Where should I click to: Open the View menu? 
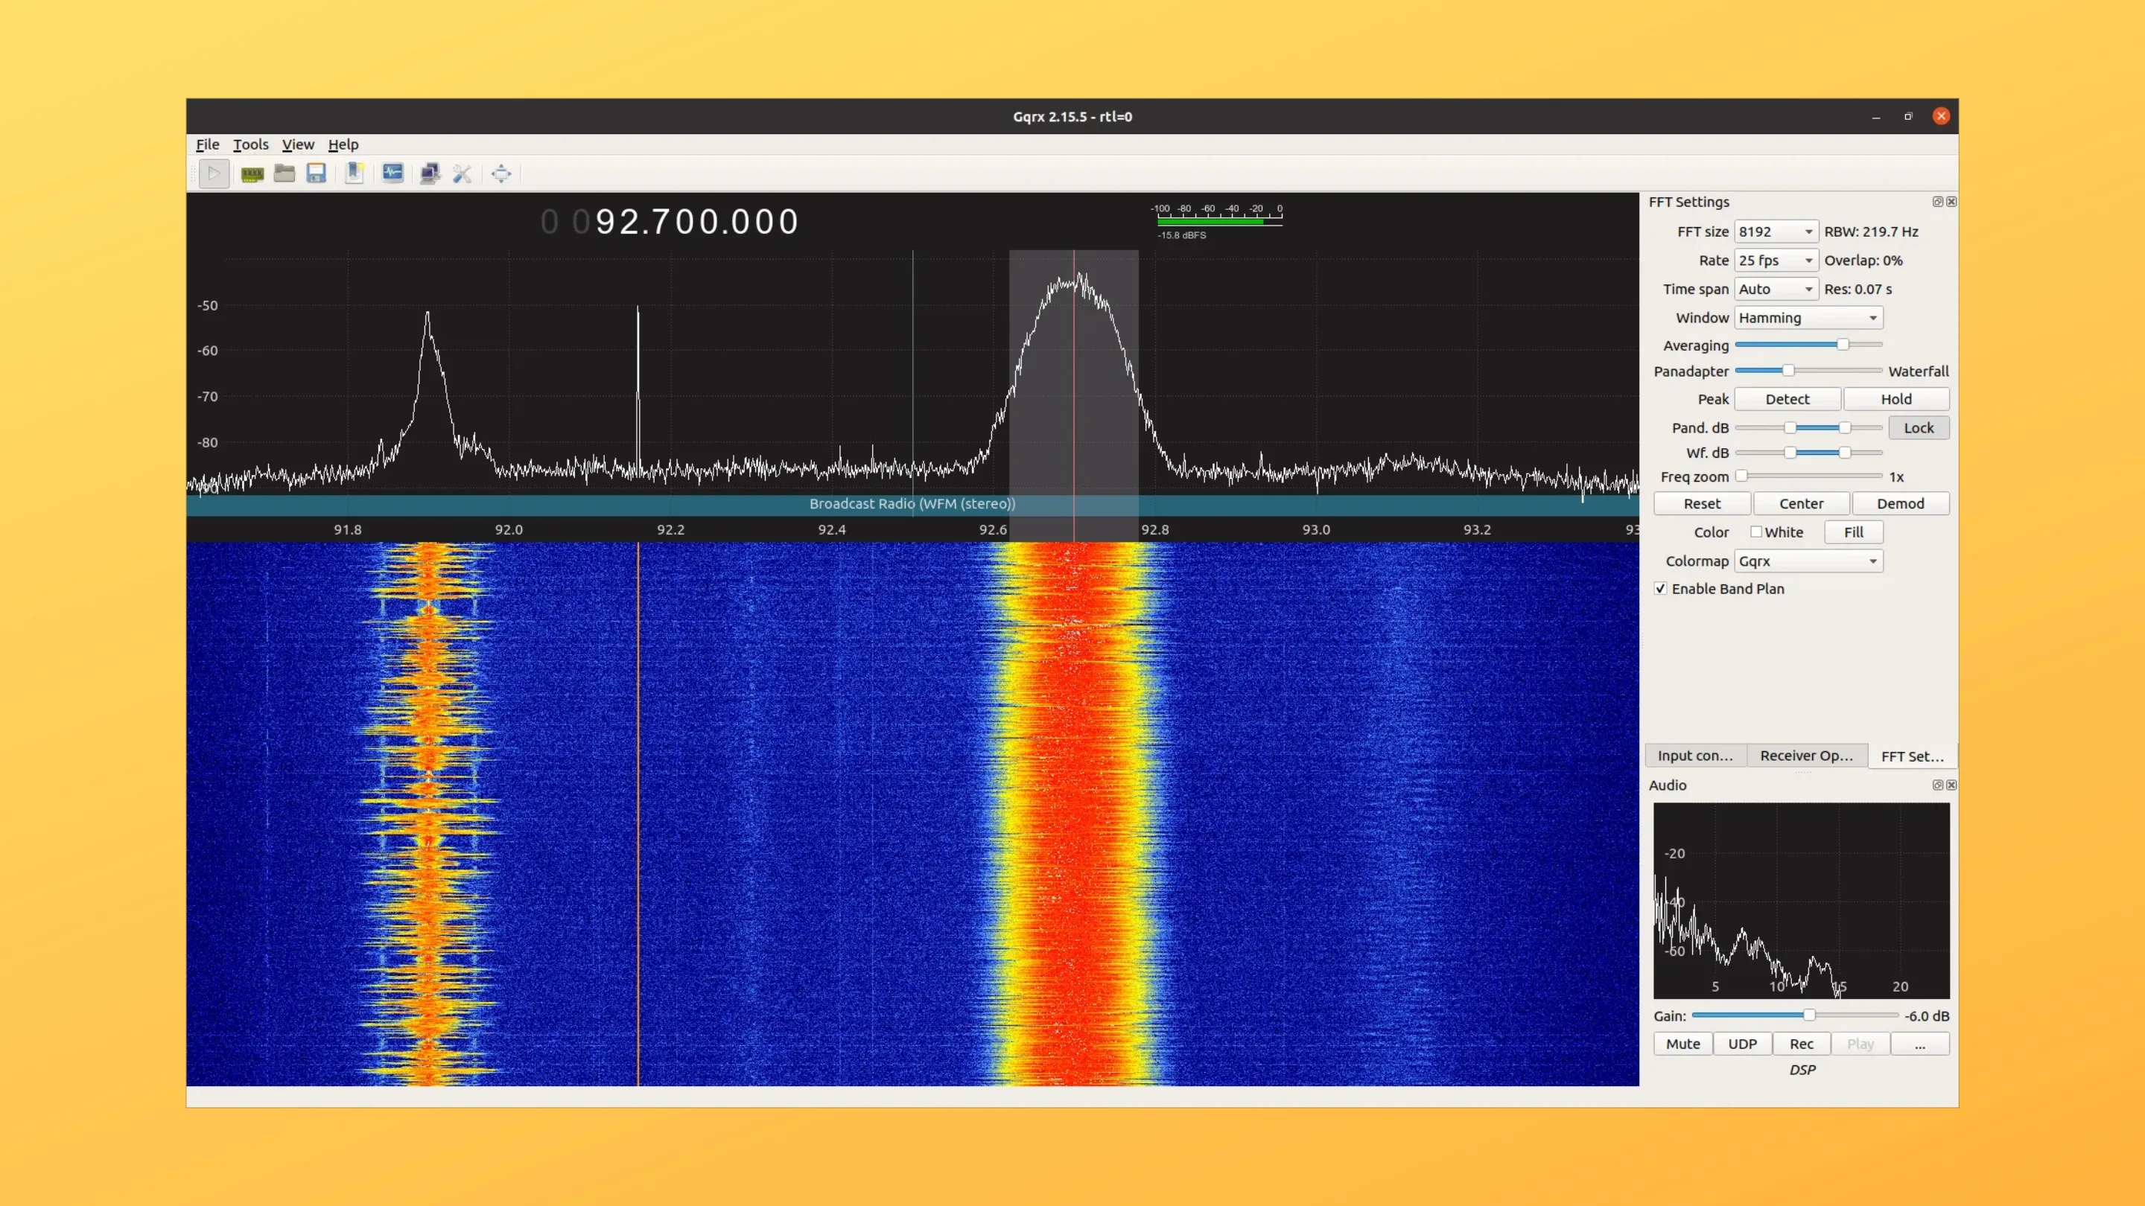[297, 144]
